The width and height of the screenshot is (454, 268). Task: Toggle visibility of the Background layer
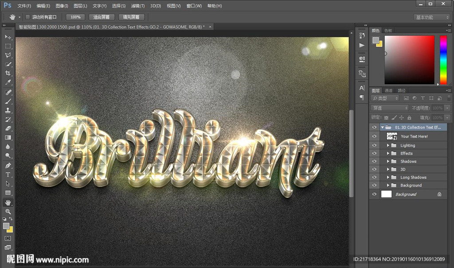[x=374, y=194]
